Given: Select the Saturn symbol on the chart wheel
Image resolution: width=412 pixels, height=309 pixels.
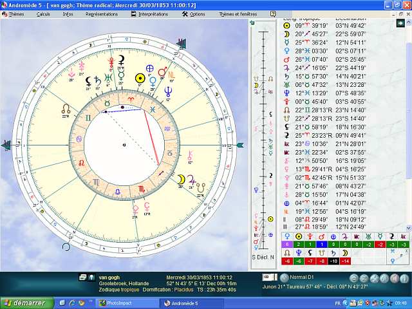Looking at the screenshot, I should 98,80.
